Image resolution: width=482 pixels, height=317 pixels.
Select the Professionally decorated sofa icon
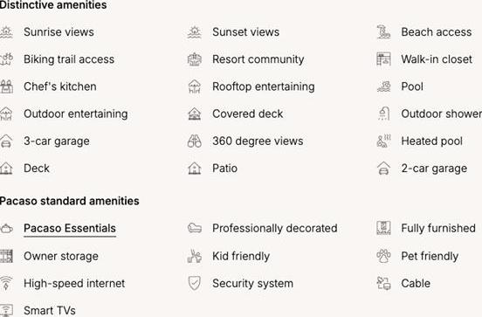coord(194,228)
